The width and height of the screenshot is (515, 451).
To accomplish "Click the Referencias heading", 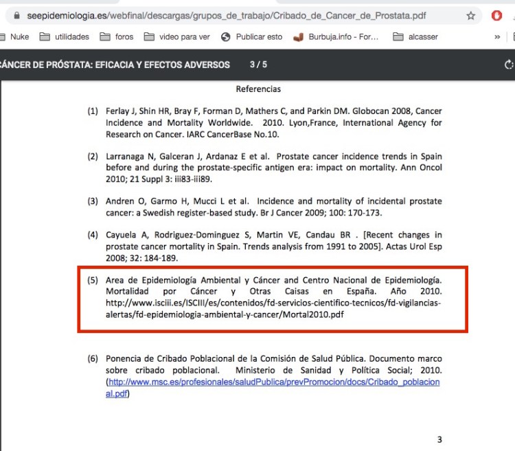I will click(258, 89).
